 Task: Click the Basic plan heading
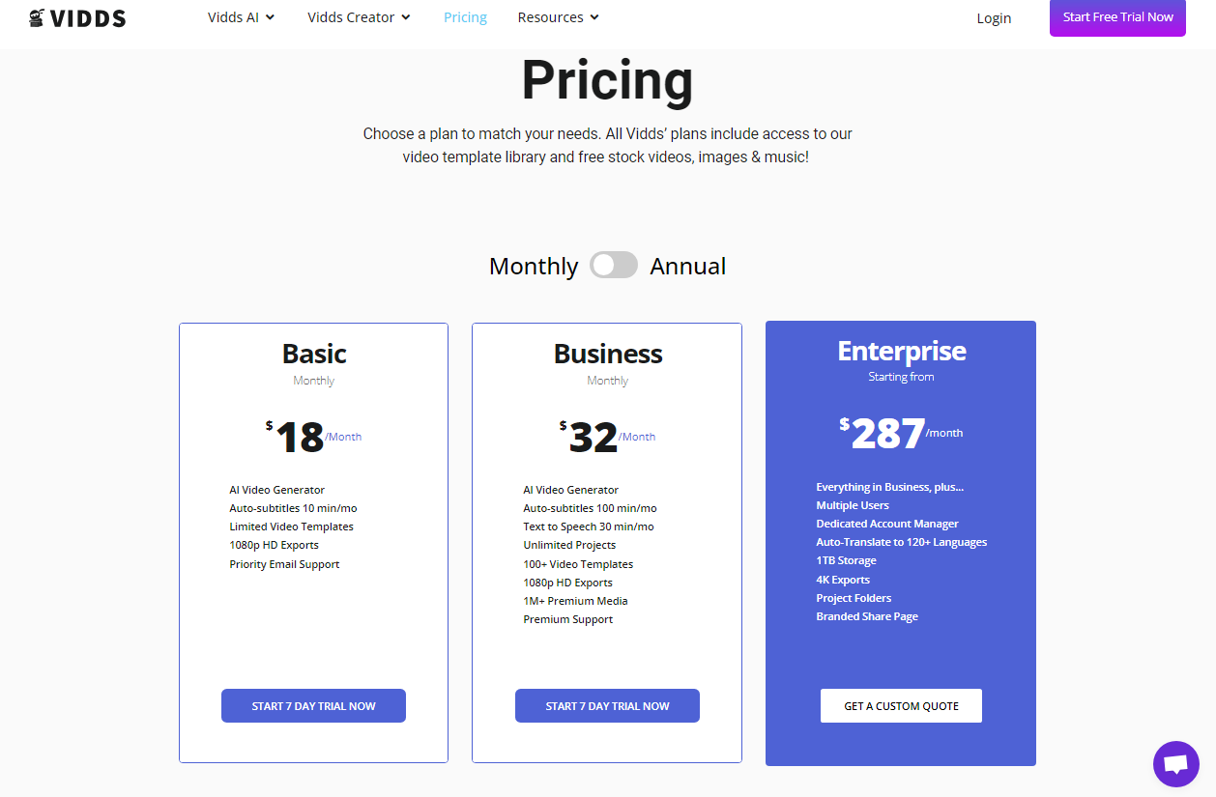[x=314, y=354]
